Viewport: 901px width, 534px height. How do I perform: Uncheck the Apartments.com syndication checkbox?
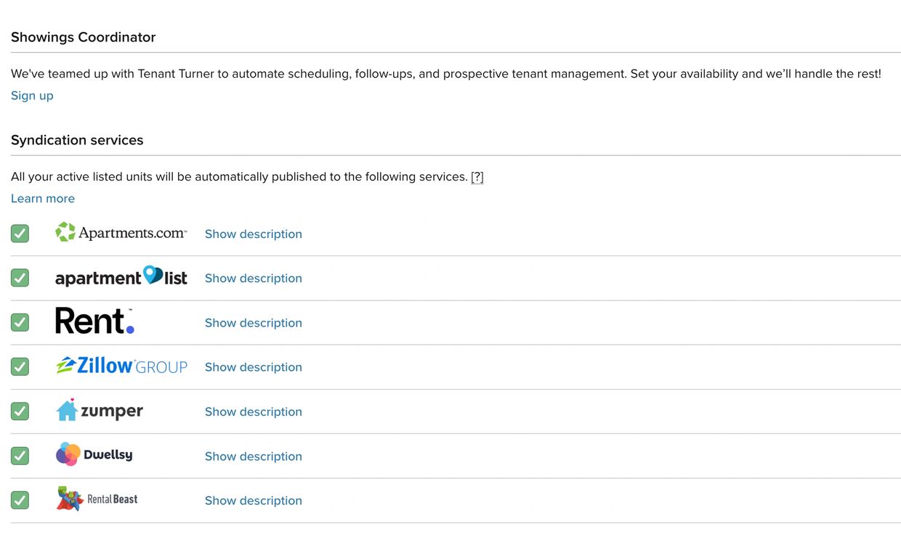(20, 234)
